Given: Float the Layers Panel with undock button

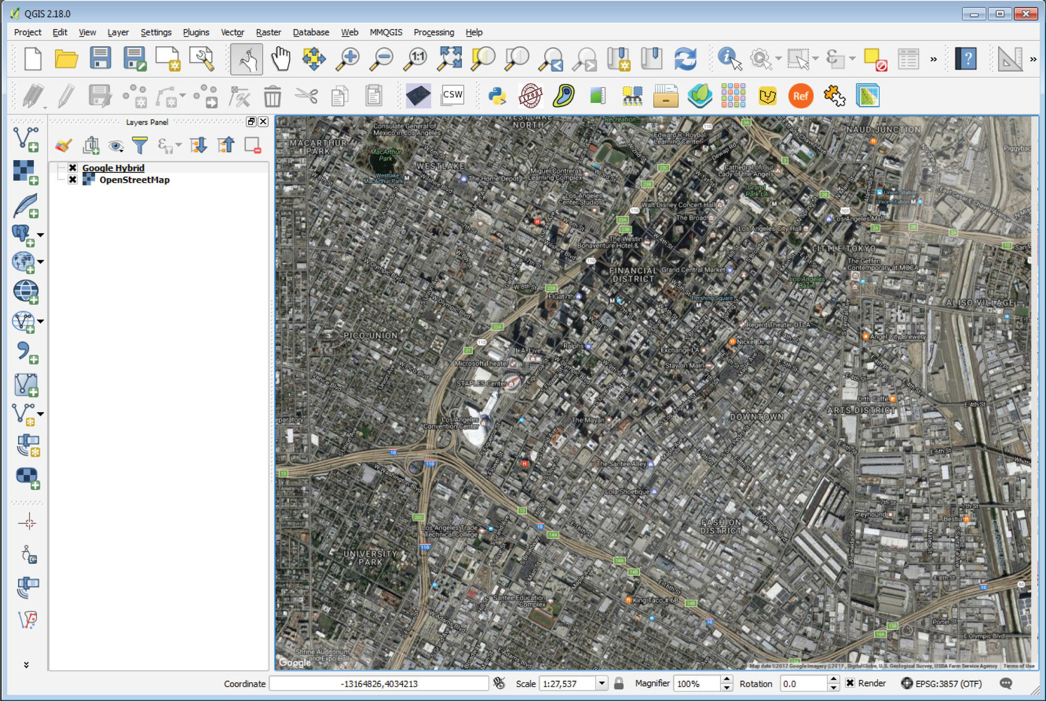Looking at the screenshot, I should (251, 122).
